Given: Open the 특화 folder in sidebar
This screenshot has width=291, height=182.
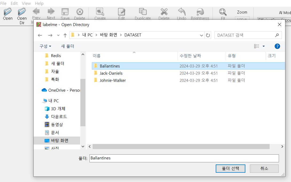Looking at the screenshot, I should click(x=52, y=79).
